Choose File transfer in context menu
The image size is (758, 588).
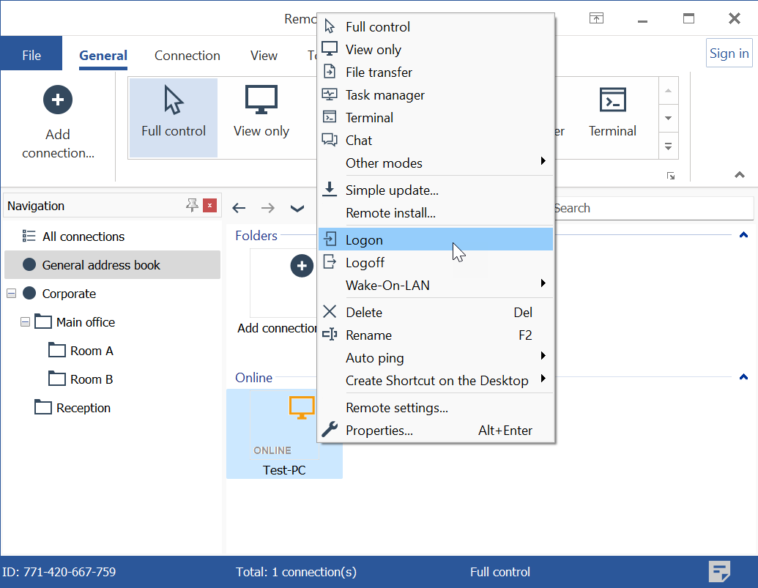[379, 72]
